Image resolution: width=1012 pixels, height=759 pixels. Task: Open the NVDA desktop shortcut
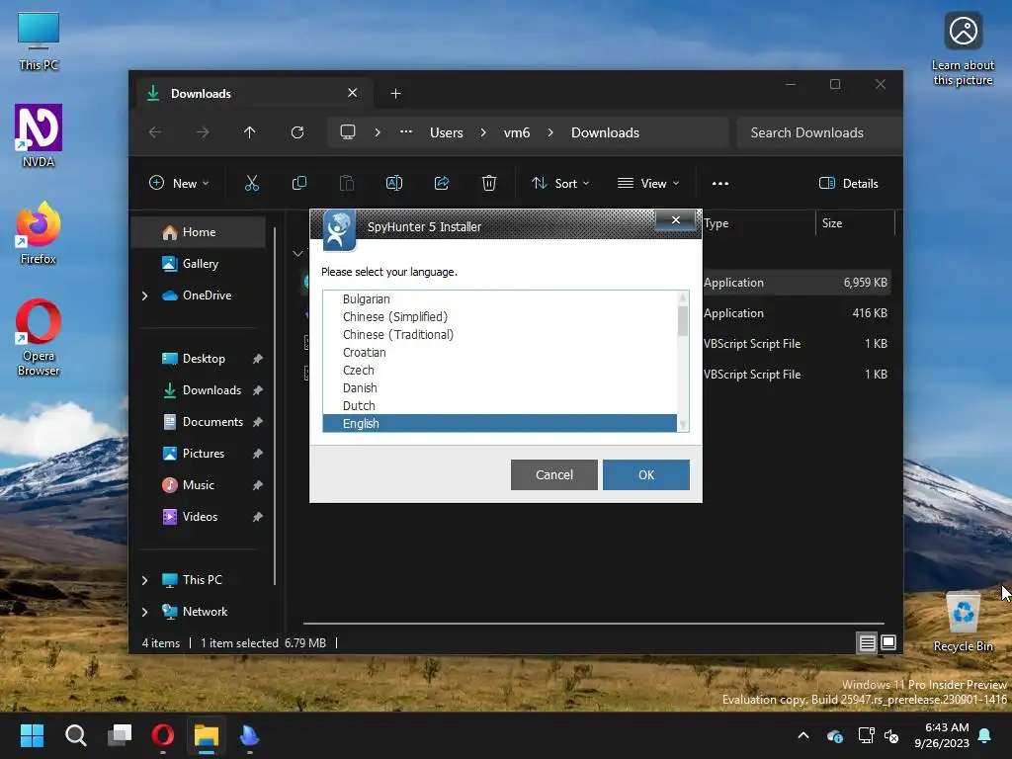click(39, 136)
